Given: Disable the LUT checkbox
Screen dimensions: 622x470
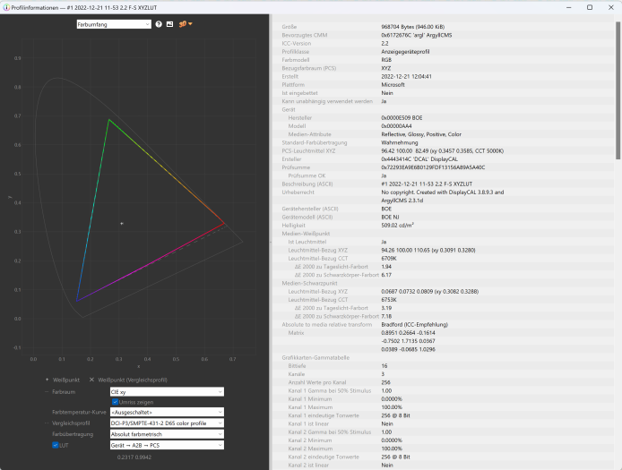Looking at the screenshot, I should click(x=55, y=444).
